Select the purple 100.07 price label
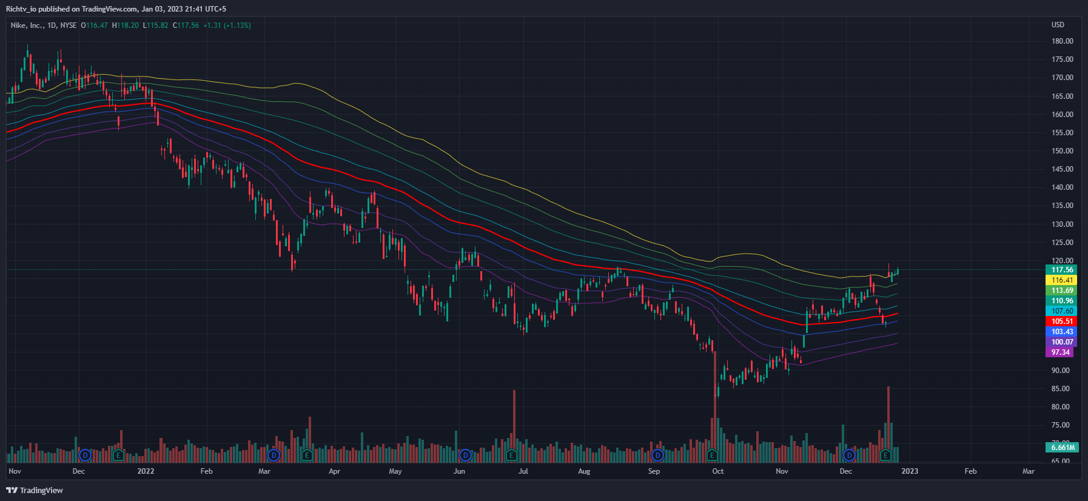This screenshot has width=1088, height=501. point(1062,342)
